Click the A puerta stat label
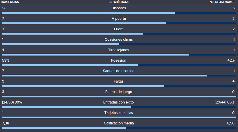Screen dimensions: 238x132 tap(119, 19)
